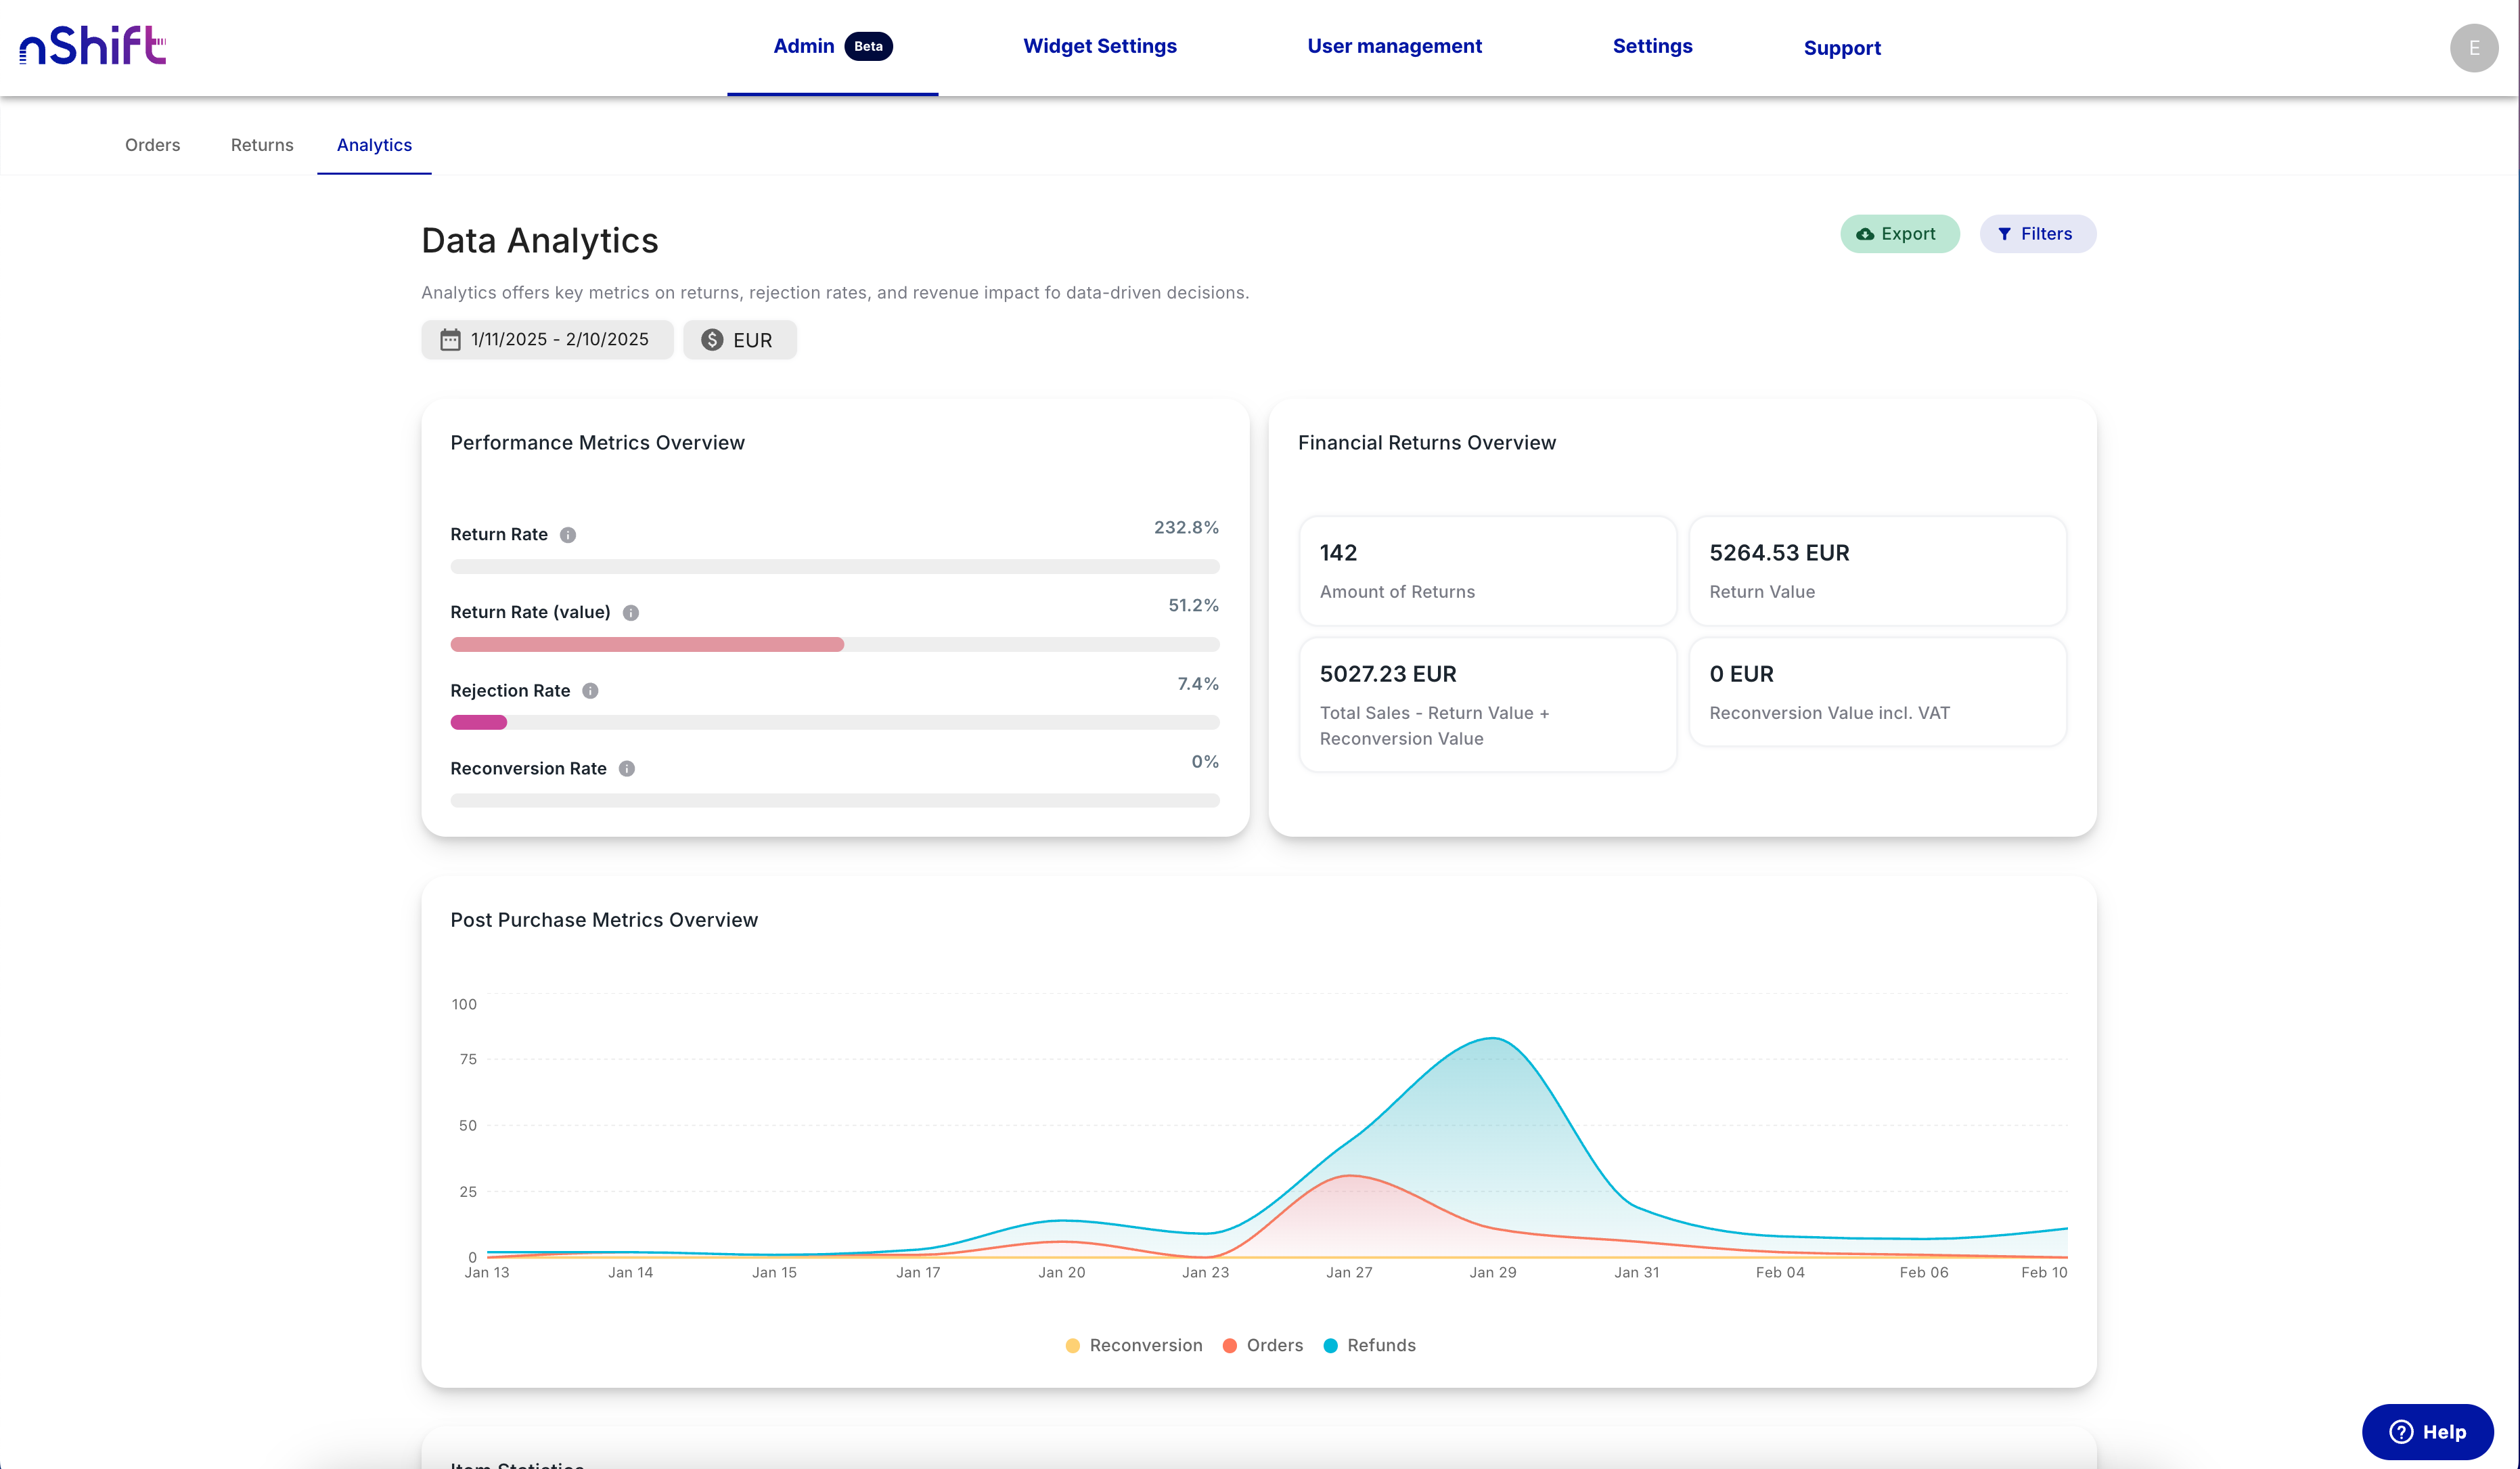Switch to the Returns tab

point(262,145)
